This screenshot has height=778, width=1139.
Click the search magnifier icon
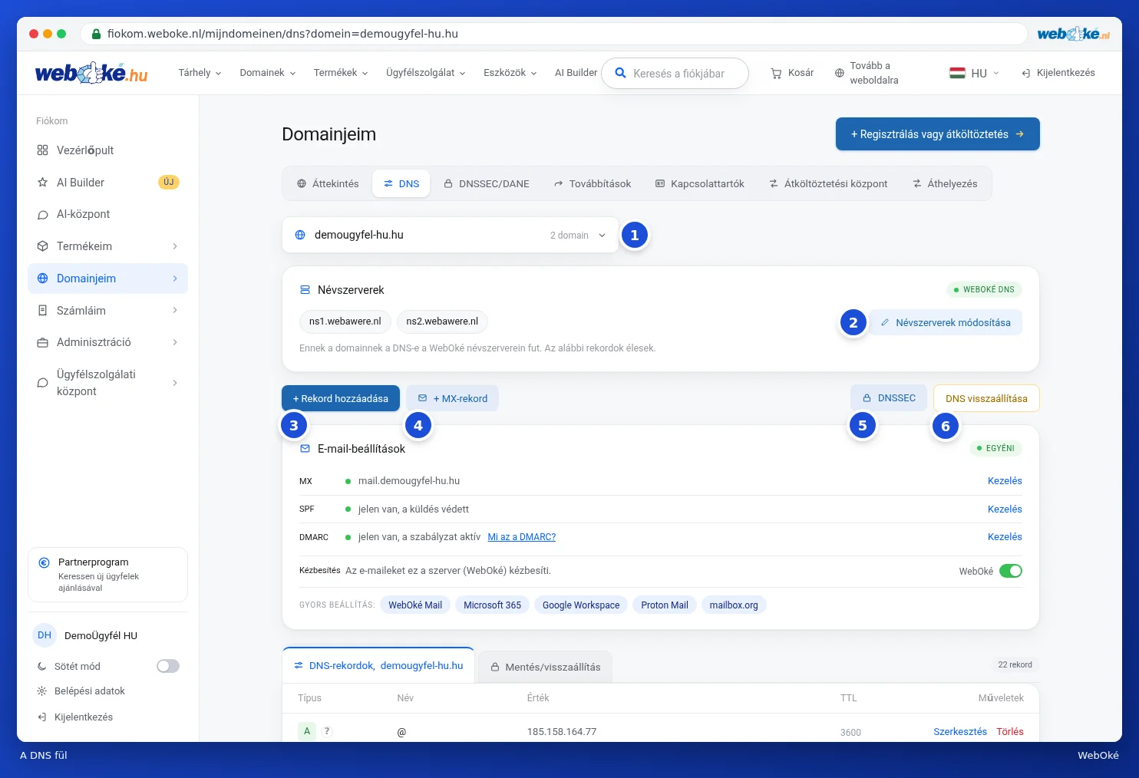click(620, 73)
